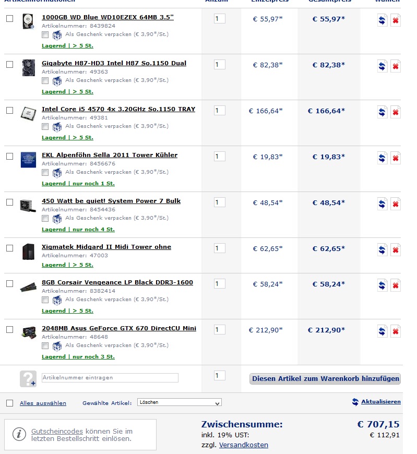
Task: Delete Gigabyte H87-HD3 using red X icon
Action: click(396, 66)
